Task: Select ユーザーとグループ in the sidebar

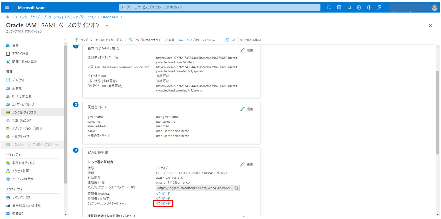Action: pyautogui.click(x=23, y=104)
